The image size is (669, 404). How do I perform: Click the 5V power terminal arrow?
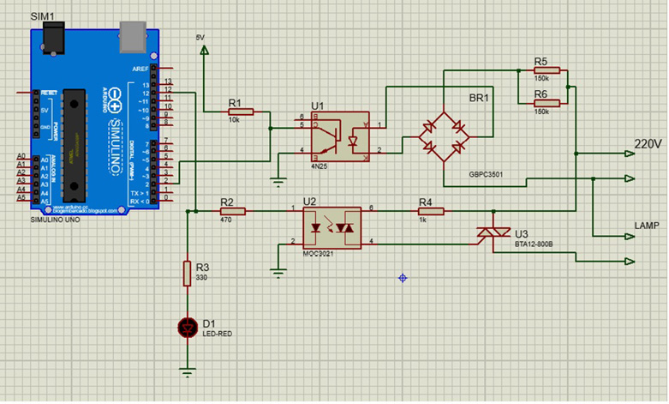[203, 53]
